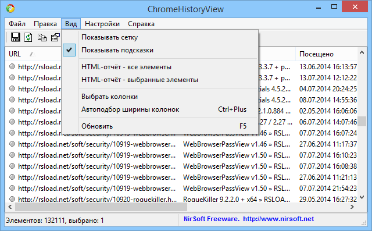The width and height of the screenshot is (372, 231).
Task: Sort by the 'Посещено' column header
Action: [x=326, y=54]
